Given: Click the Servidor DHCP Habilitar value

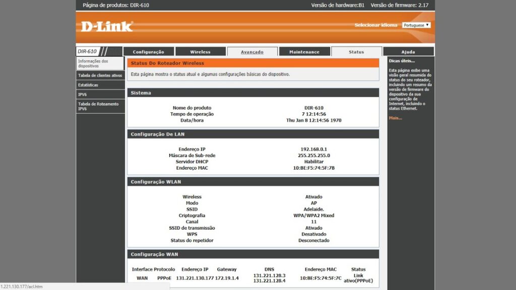Looking at the screenshot, I should click(x=313, y=162).
